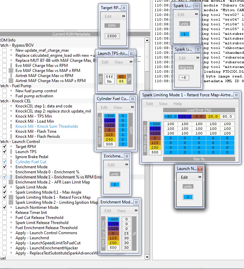Uncheck the Spark Limit Mode checkbox
The height and width of the screenshot is (269, 244).
pos(5,187)
